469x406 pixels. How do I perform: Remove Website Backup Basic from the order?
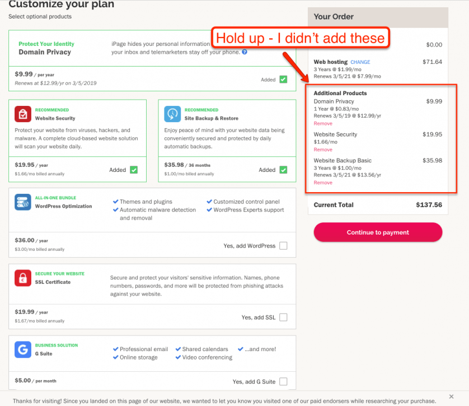coord(323,183)
